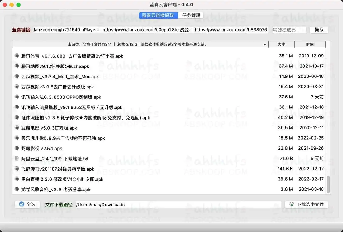Click the icon next to 豆瓣电影 v5.0.3官方版

pos(17,128)
